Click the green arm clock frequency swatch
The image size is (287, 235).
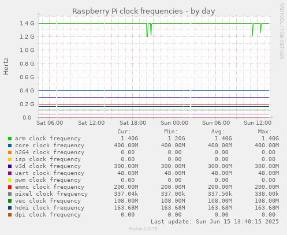pos(10,139)
